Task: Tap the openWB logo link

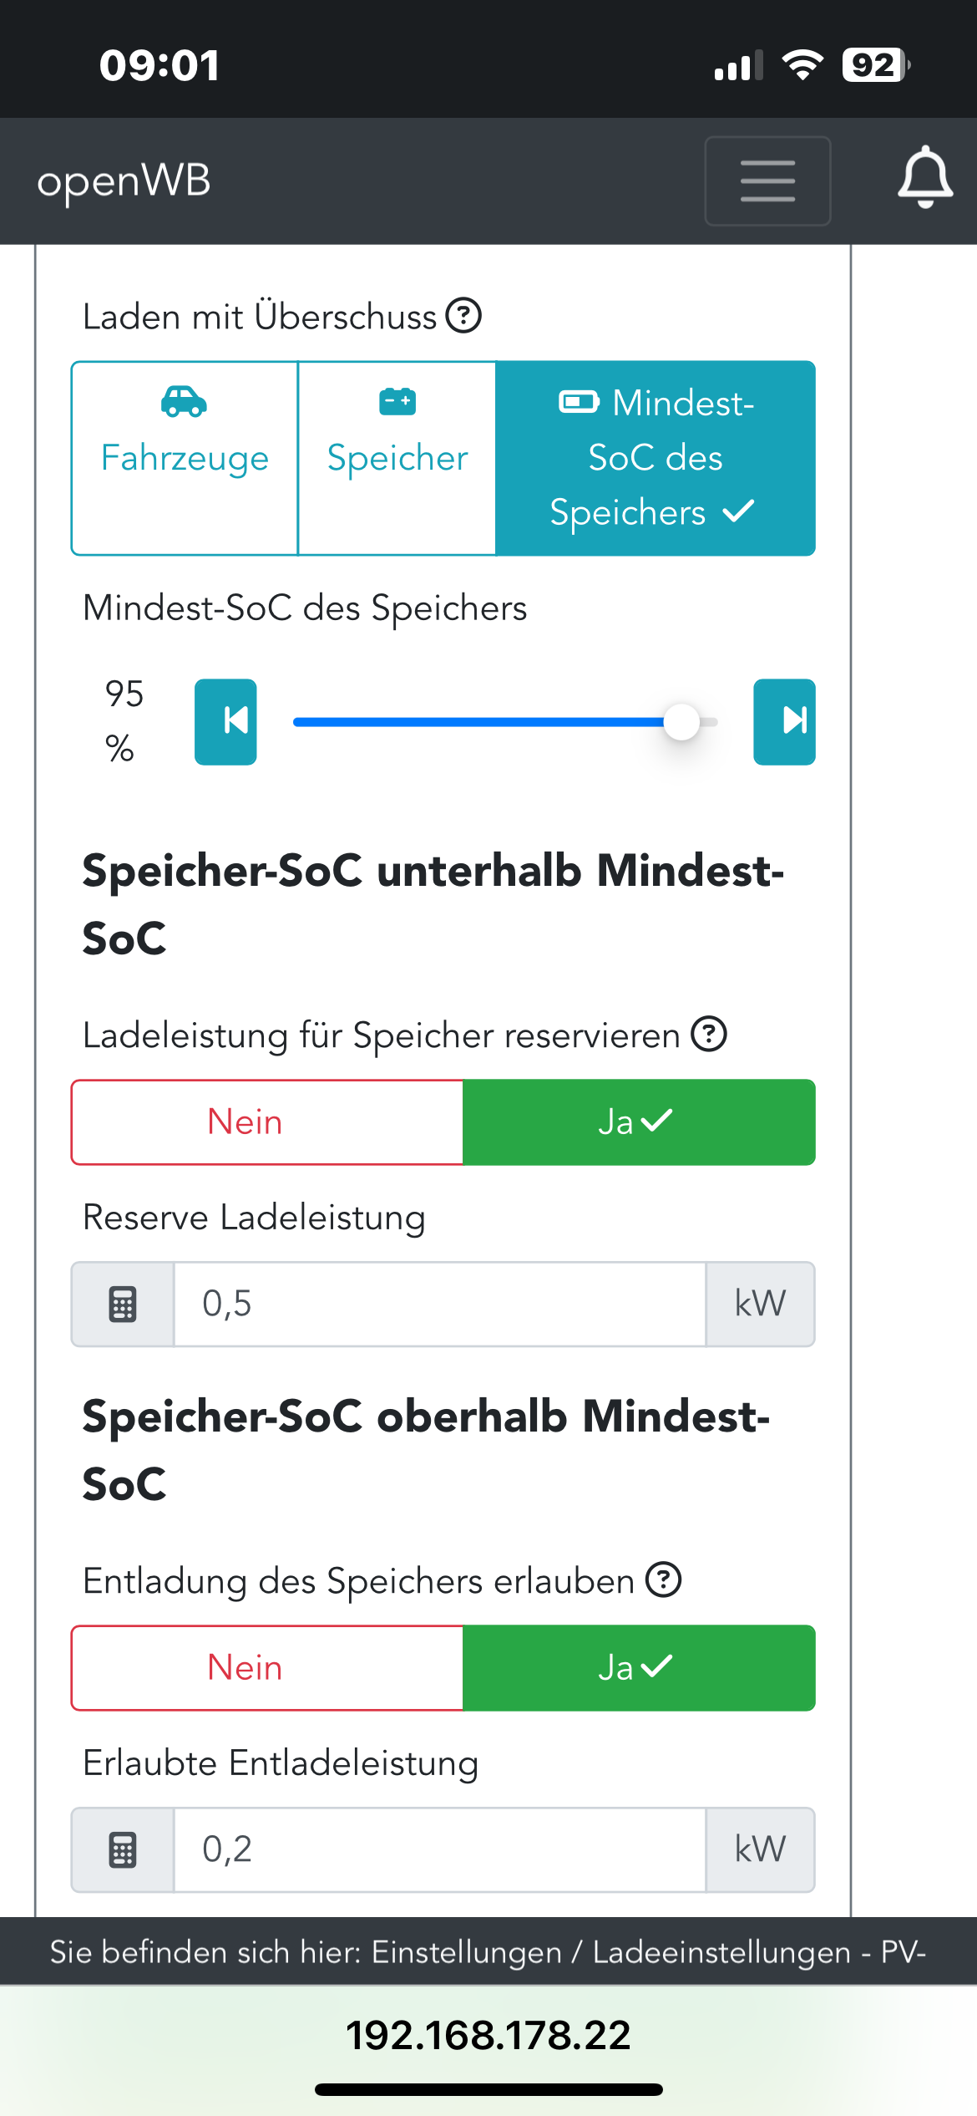Action: (x=124, y=181)
